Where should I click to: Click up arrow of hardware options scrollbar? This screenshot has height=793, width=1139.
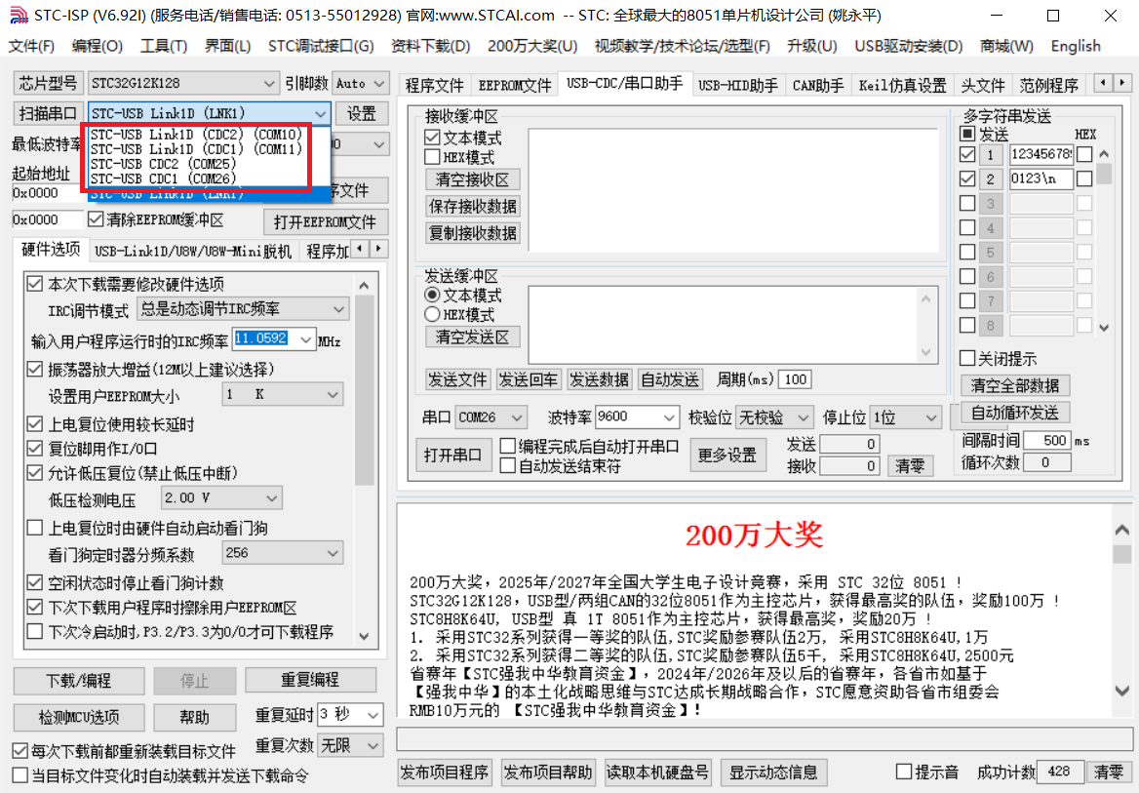(x=365, y=286)
